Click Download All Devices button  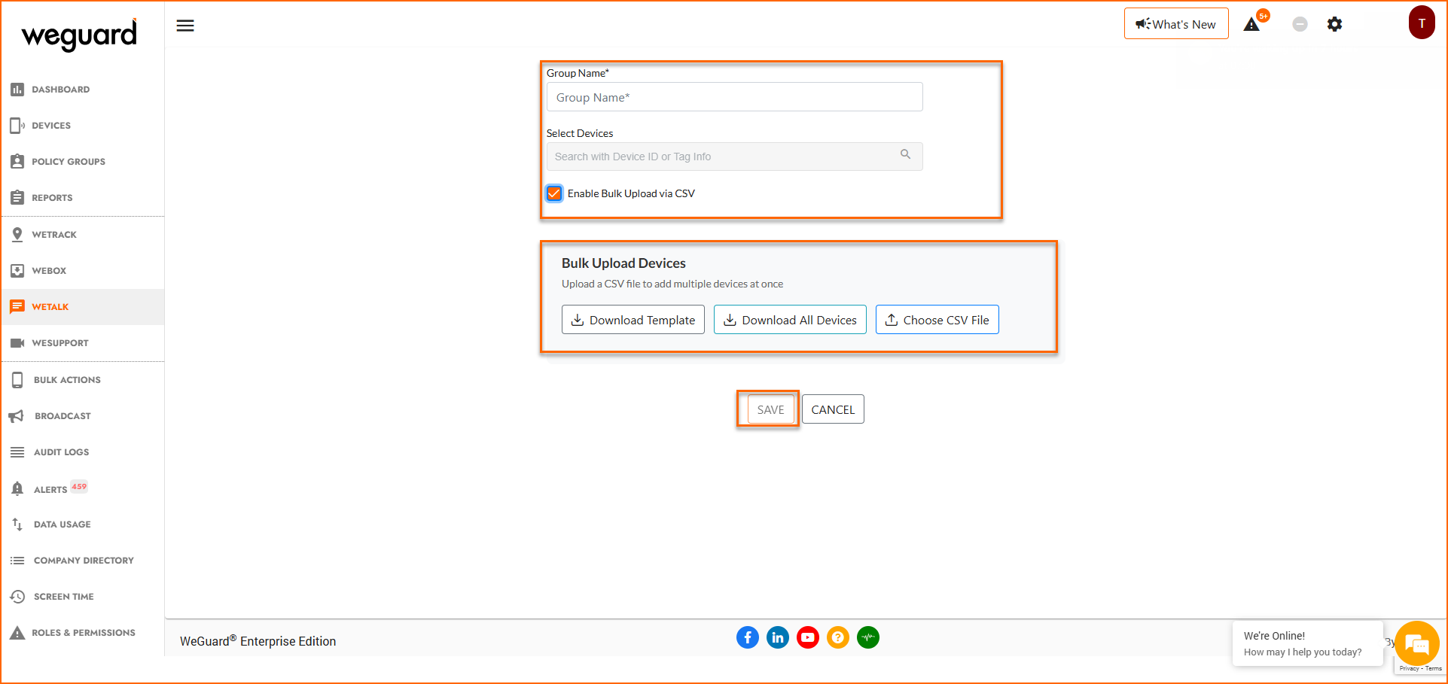coord(790,320)
